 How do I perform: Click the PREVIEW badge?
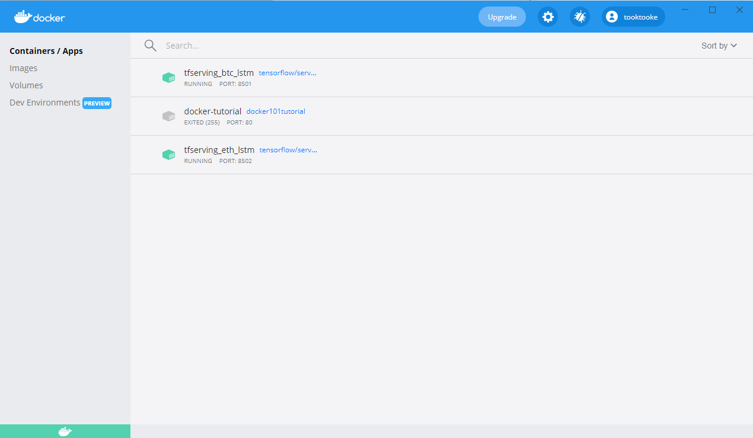97,103
